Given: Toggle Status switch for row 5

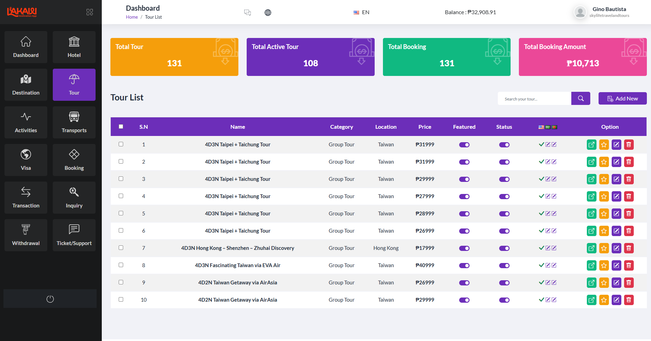Looking at the screenshot, I should click(504, 214).
